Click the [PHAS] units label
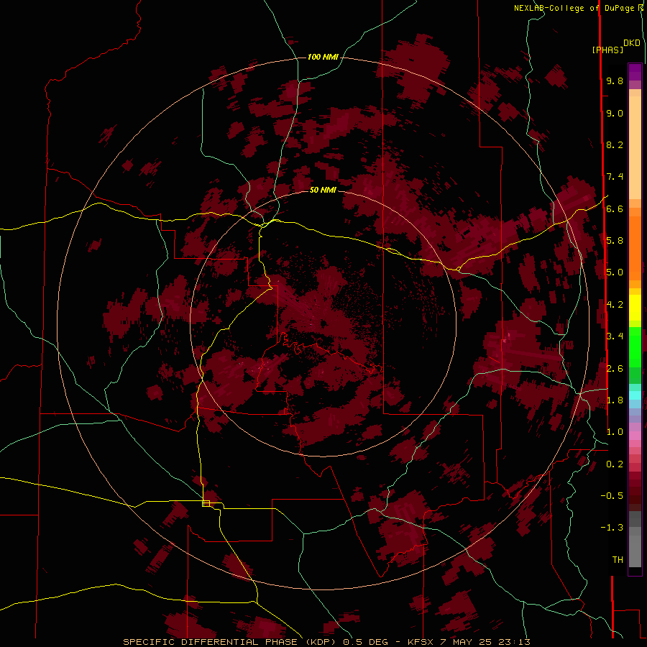 tap(607, 50)
